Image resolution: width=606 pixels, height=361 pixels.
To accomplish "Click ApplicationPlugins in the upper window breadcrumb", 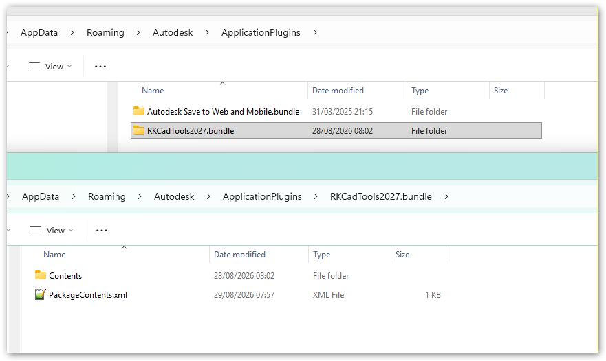I will pos(261,33).
